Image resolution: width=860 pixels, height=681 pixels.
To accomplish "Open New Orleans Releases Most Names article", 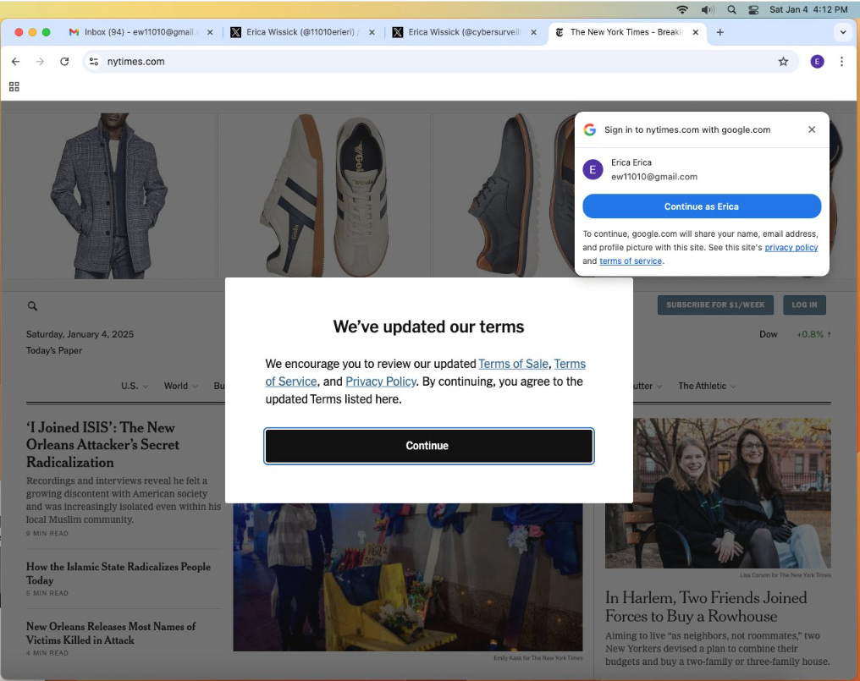I will (111, 633).
